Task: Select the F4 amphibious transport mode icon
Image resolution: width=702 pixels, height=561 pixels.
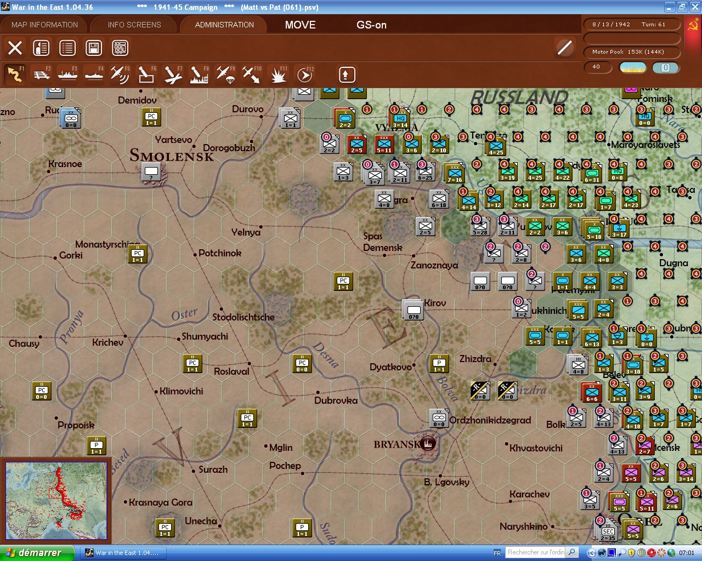Action: pyautogui.click(x=94, y=75)
